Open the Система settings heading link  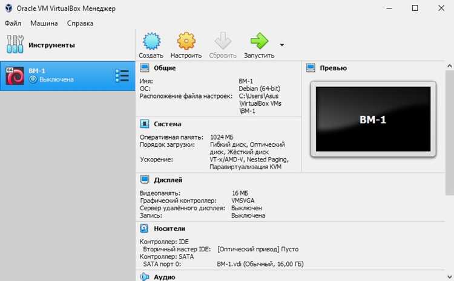click(x=167, y=124)
